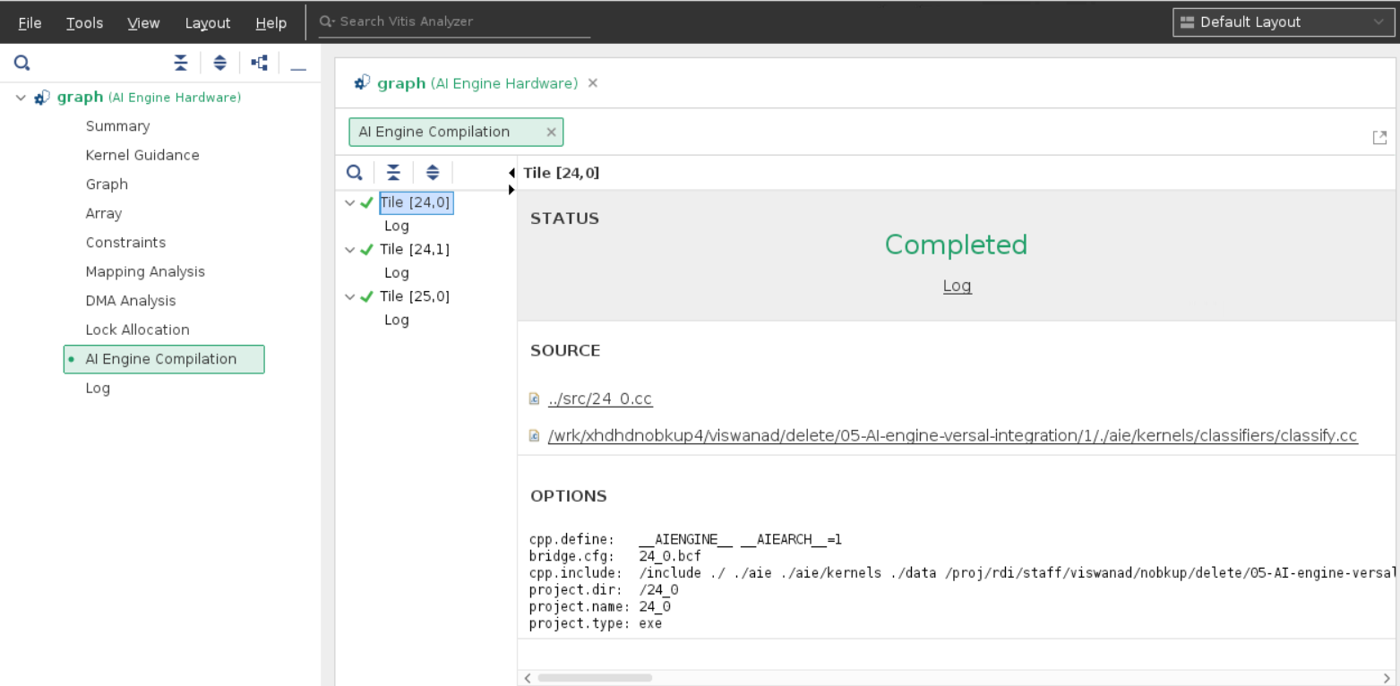Open the Log link under Completed status
Image resolution: width=1400 pixels, height=686 pixels.
click(x=957, y=285)
